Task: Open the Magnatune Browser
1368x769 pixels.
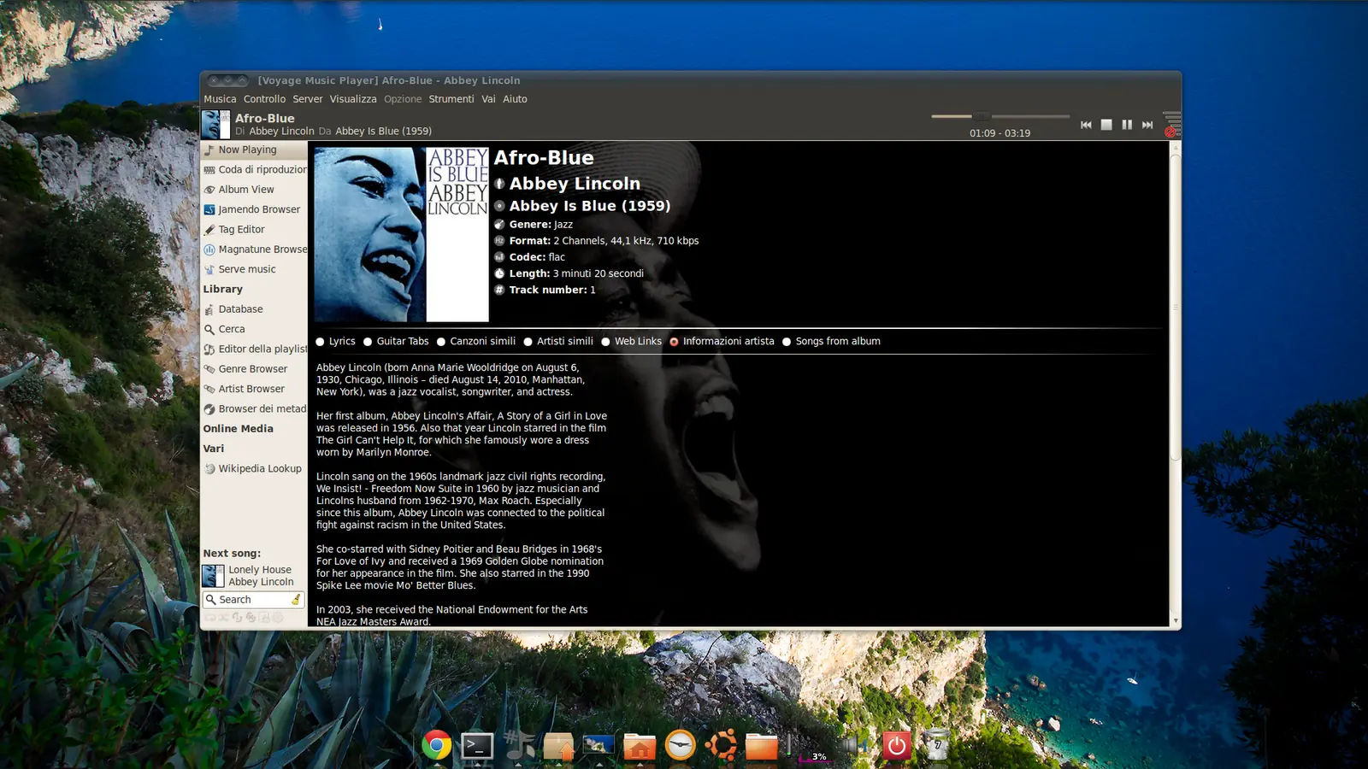Action: (254, 249)
